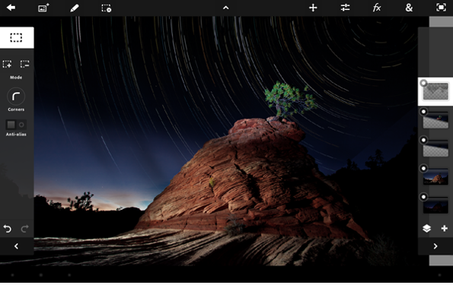Select the pencil edit tool

[75, 8]
